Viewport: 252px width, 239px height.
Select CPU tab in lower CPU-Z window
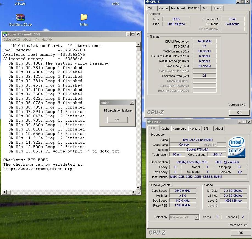pos(152,128)
